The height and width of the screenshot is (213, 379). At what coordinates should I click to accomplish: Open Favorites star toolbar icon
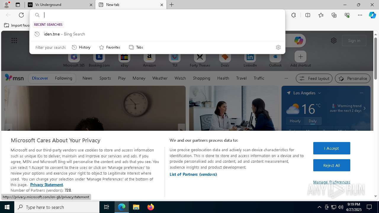pos(321,15)
